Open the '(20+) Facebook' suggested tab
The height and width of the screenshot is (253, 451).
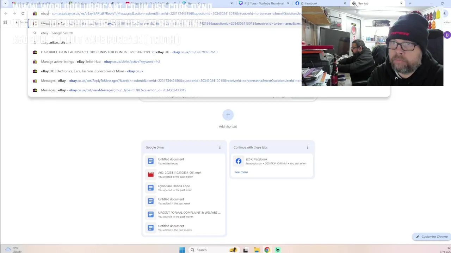pos(271,161)
